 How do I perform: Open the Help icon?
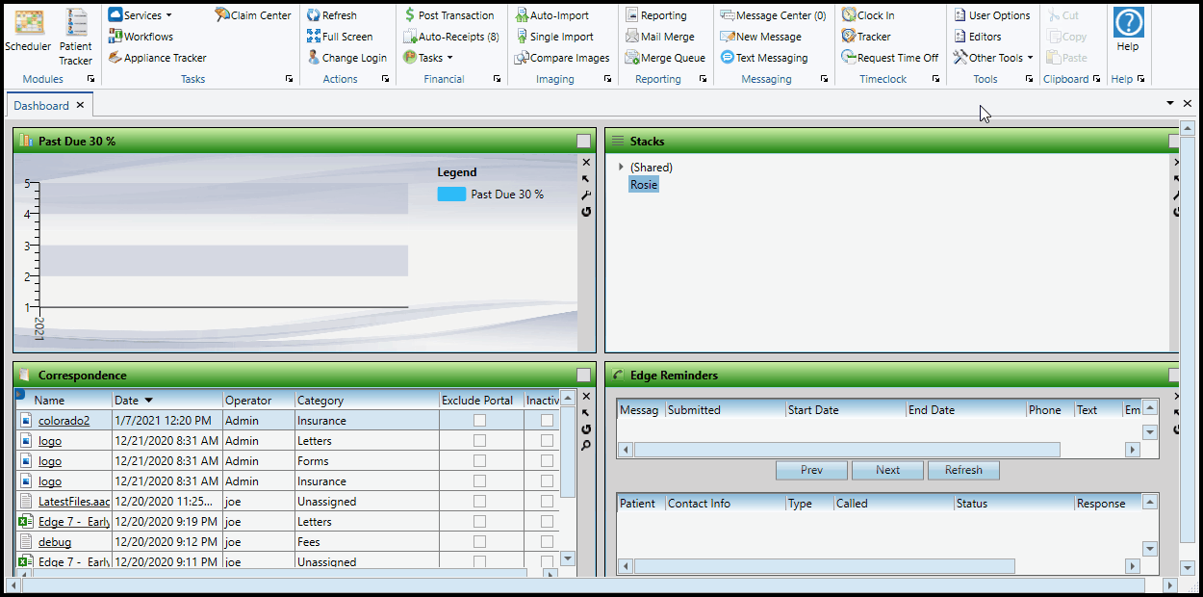1128,24
